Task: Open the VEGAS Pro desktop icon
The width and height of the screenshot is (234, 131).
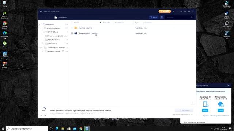Action: click(x=227, y=35)
